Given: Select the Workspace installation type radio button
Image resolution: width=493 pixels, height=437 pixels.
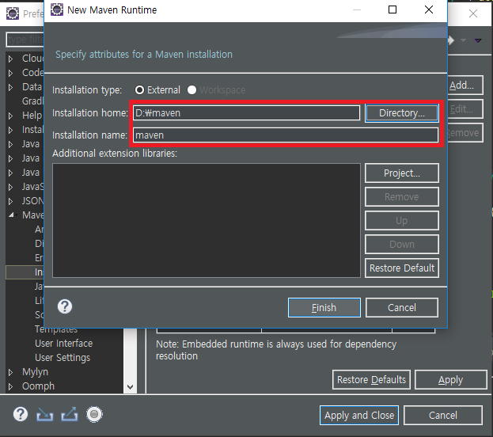Looking at the screenshot, I should coord(192,90).
